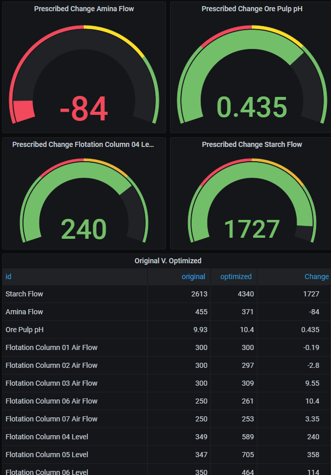Click the Flotation Column 03 Air Flow cell
The width and height of the screenshot is (331, 475).
tap(51, 383)
